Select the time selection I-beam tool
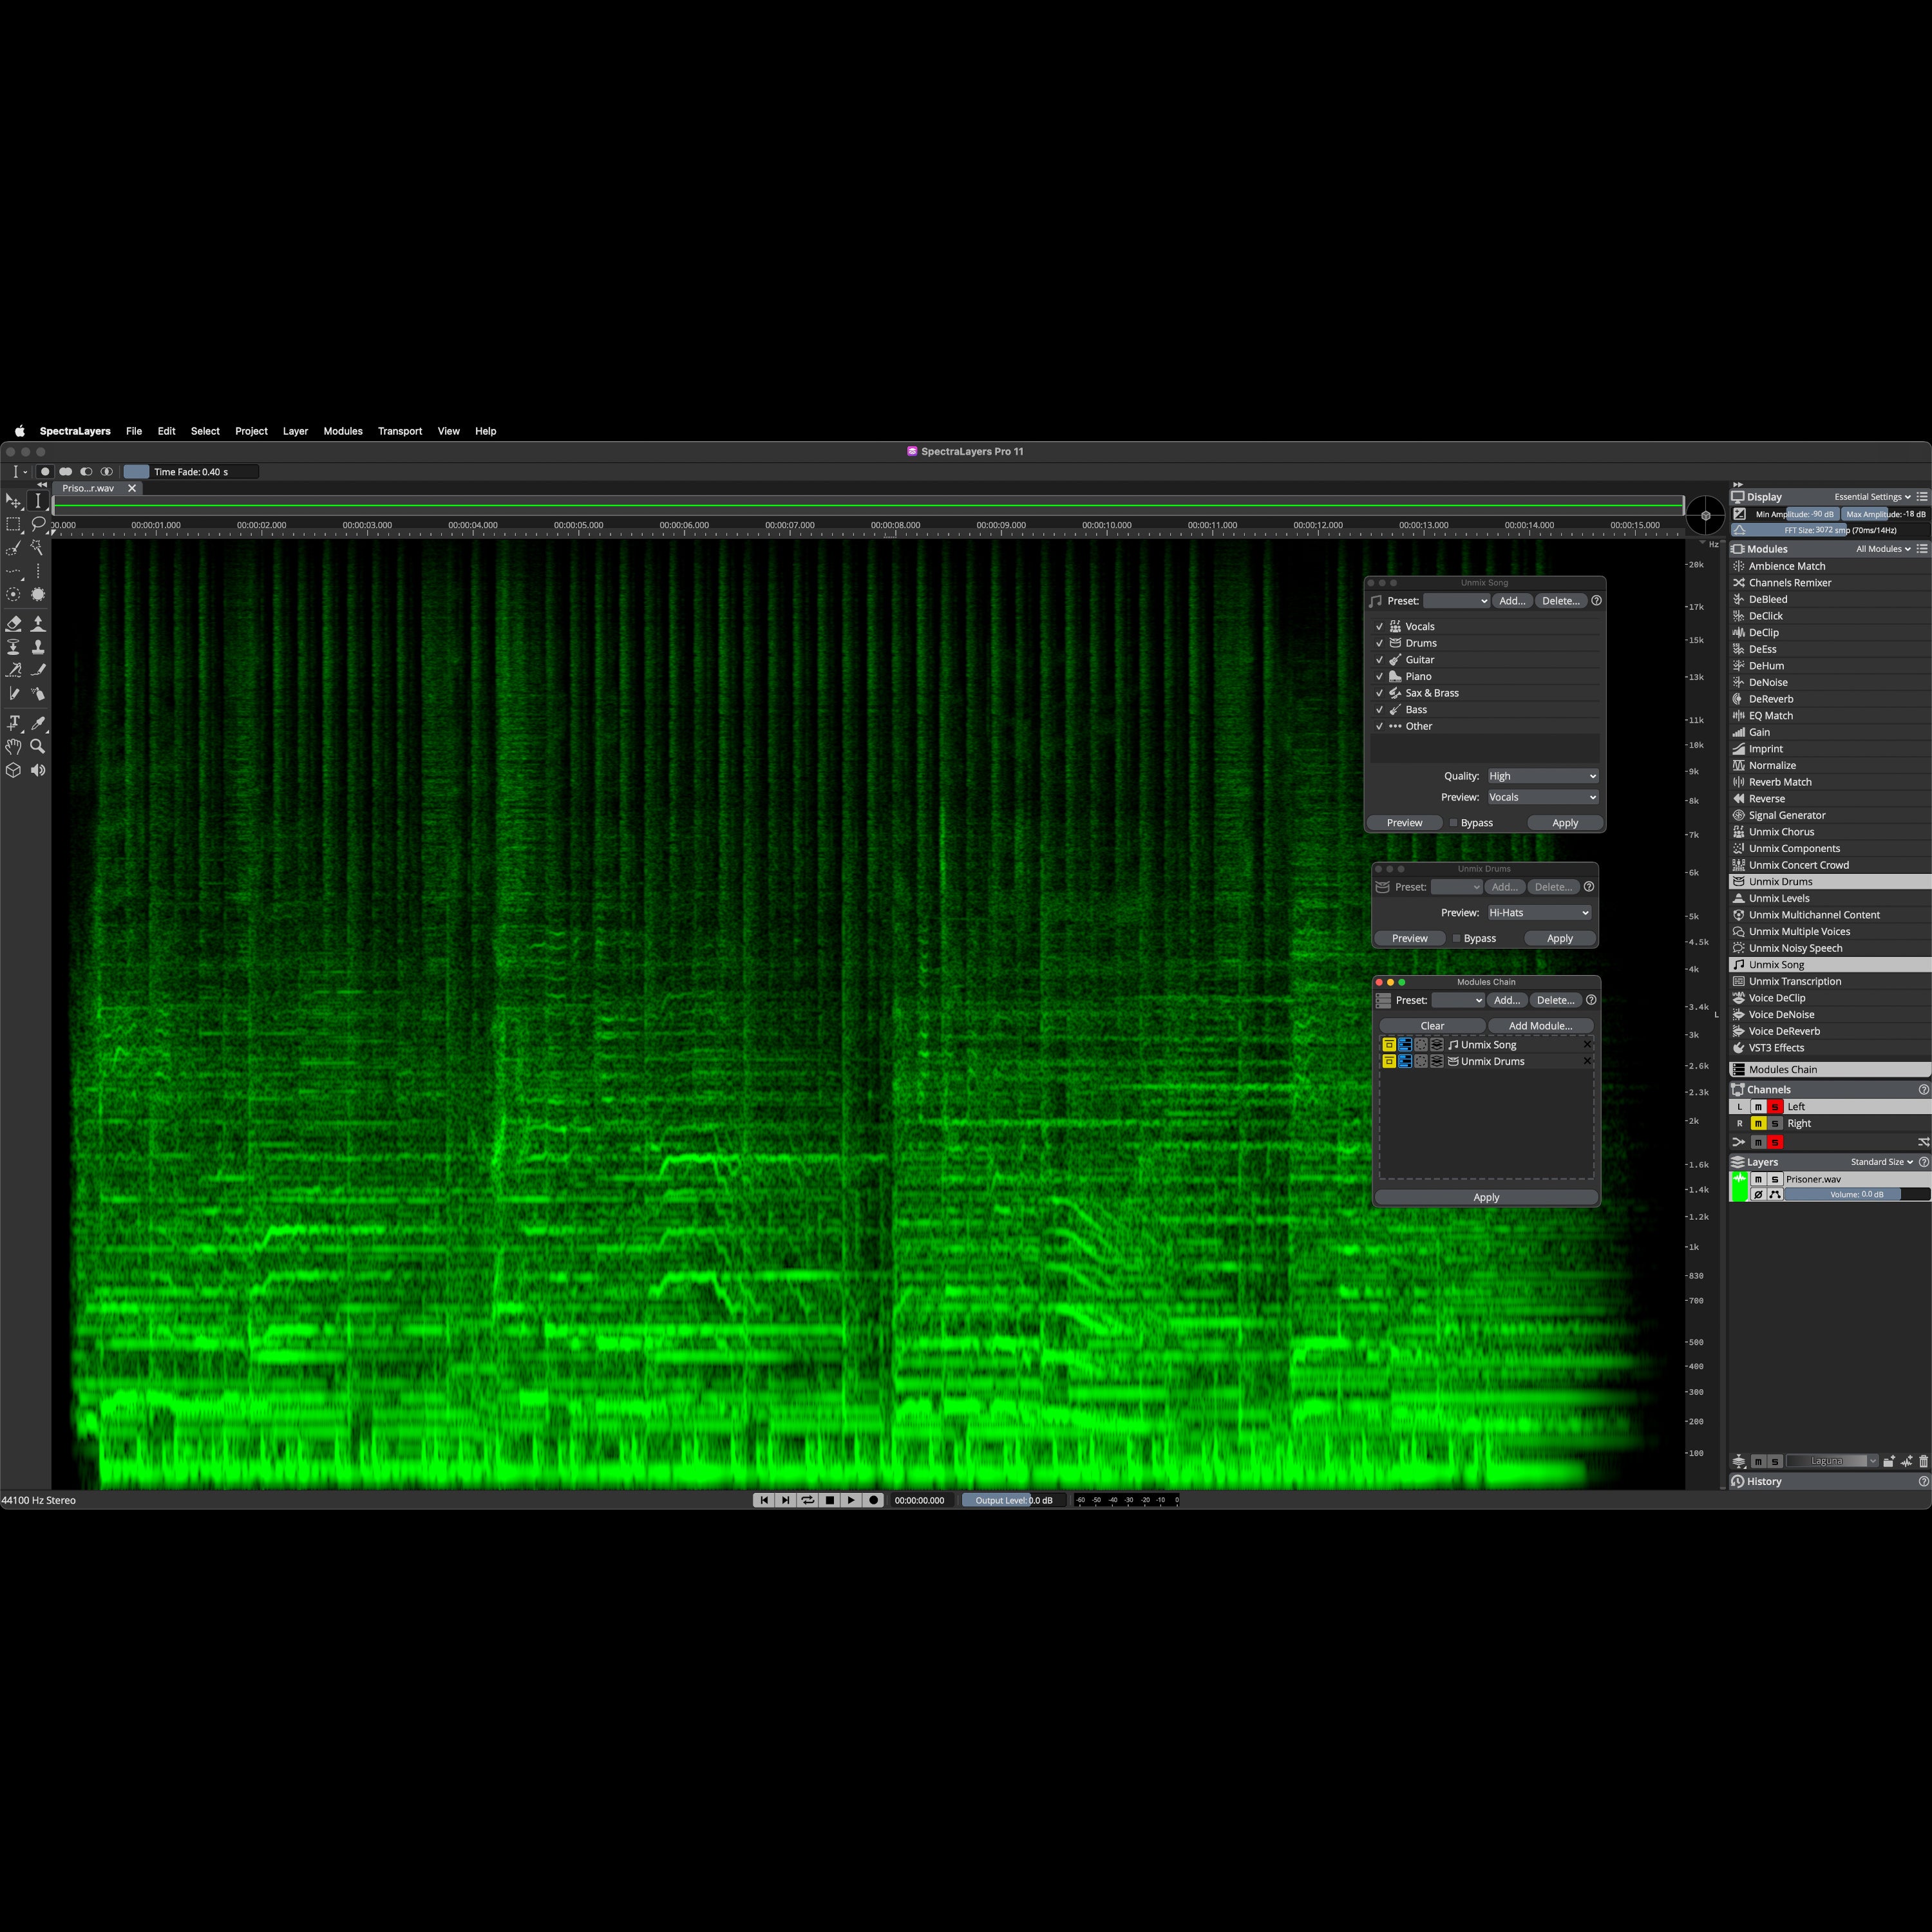The image size is (1932, 1932). click(38, 501)
